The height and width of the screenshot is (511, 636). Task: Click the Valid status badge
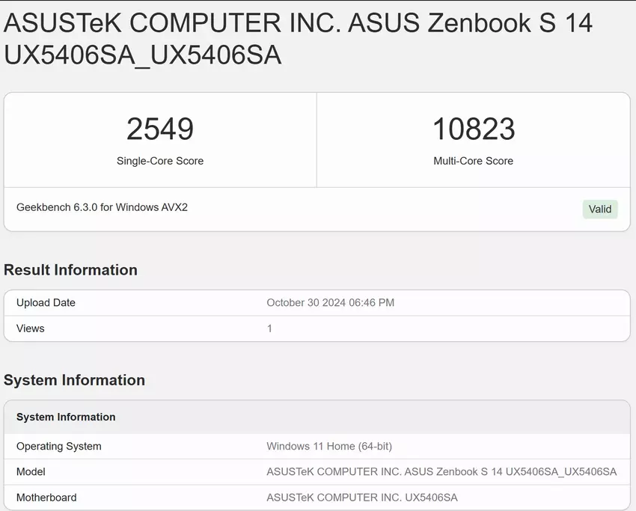coord(600,209)
